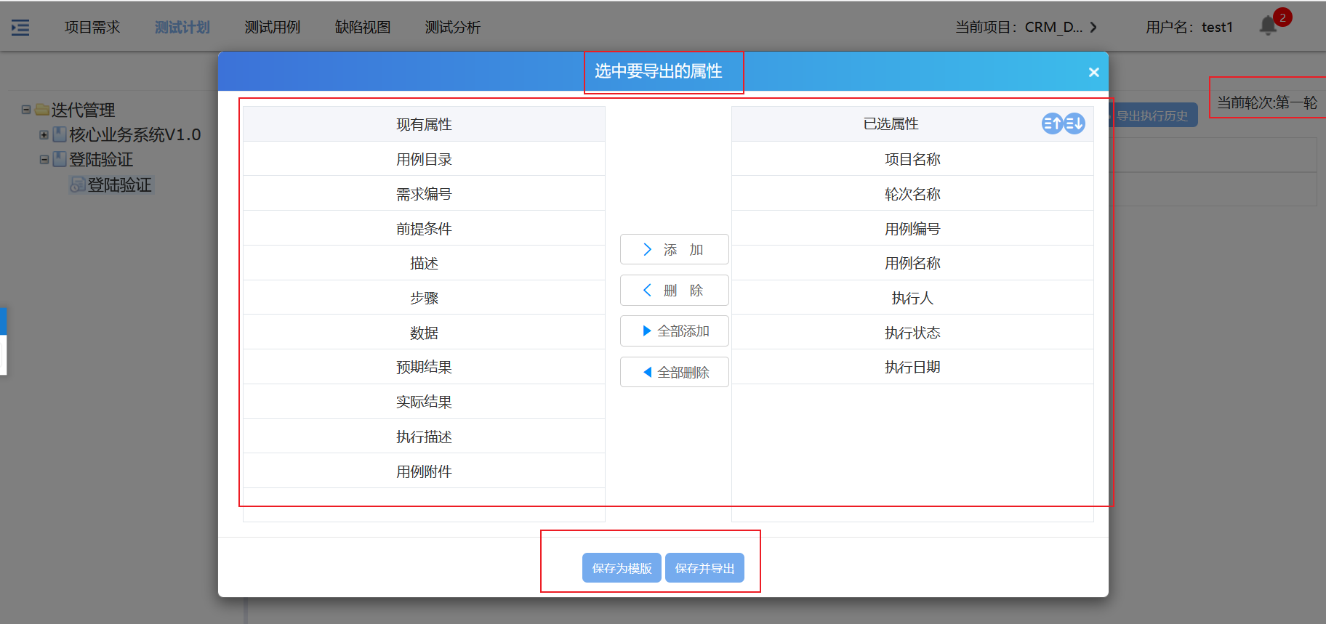Viewport: 1326px width, 624px height.
Task: Select 前提条件 in the 现有属性 list
Action: pos(424,229)
